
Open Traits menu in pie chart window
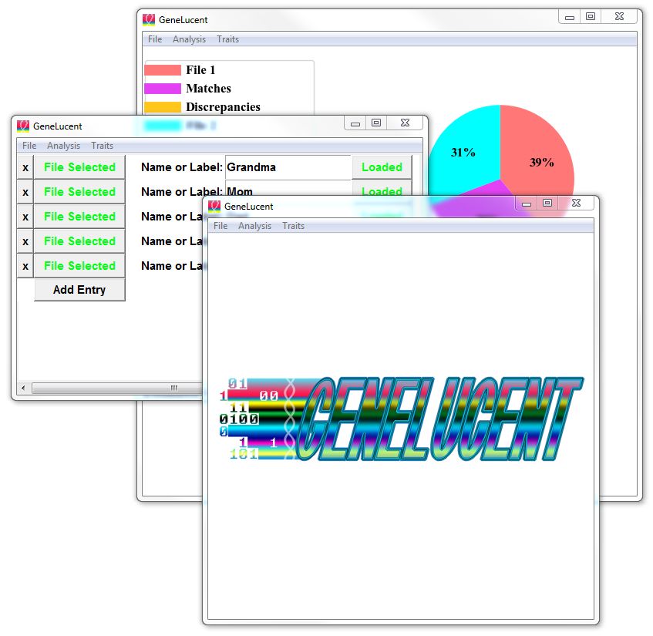click(227, 39)
